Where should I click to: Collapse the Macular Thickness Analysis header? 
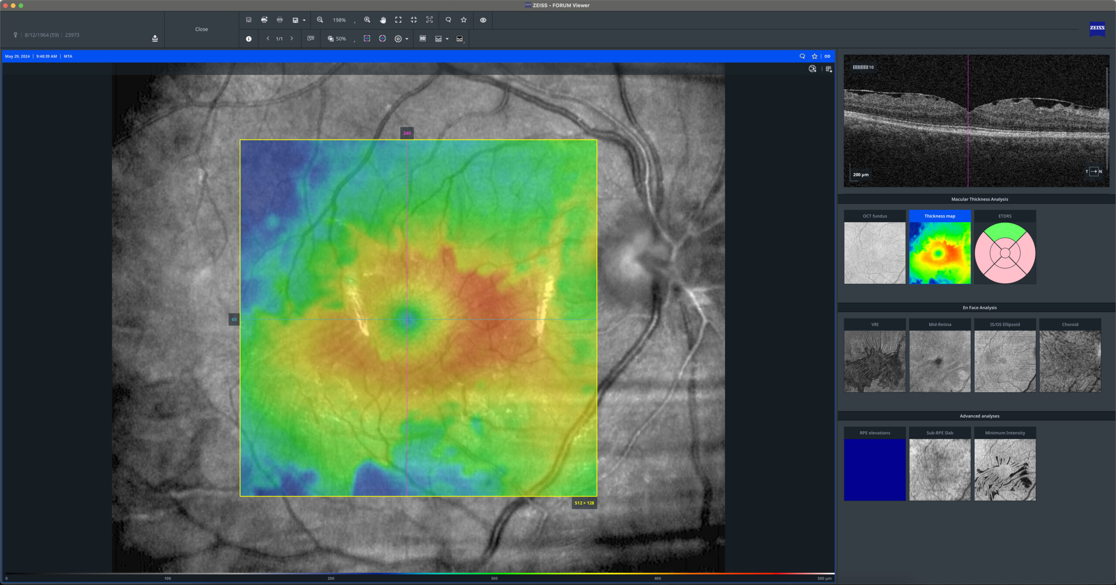point(976,199)
